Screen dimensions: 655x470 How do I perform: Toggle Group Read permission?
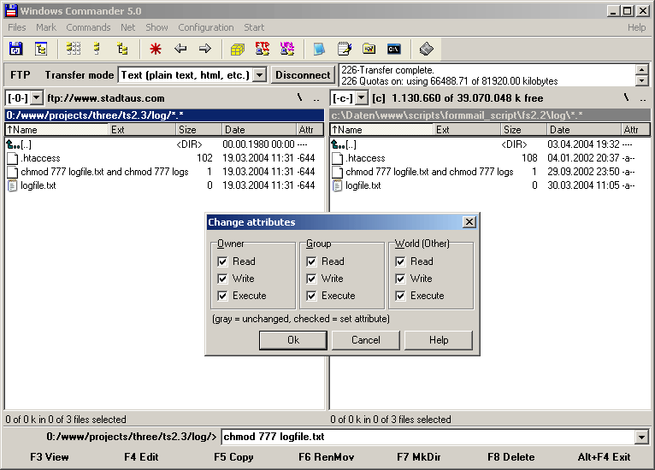tap(311, 261)
